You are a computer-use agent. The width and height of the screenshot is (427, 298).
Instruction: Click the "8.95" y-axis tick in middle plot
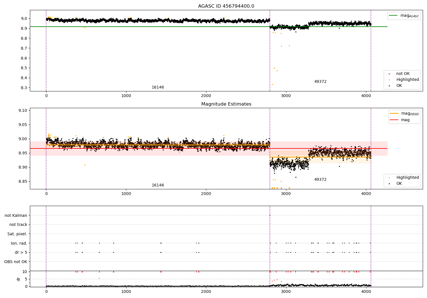[x=22, y=153]
